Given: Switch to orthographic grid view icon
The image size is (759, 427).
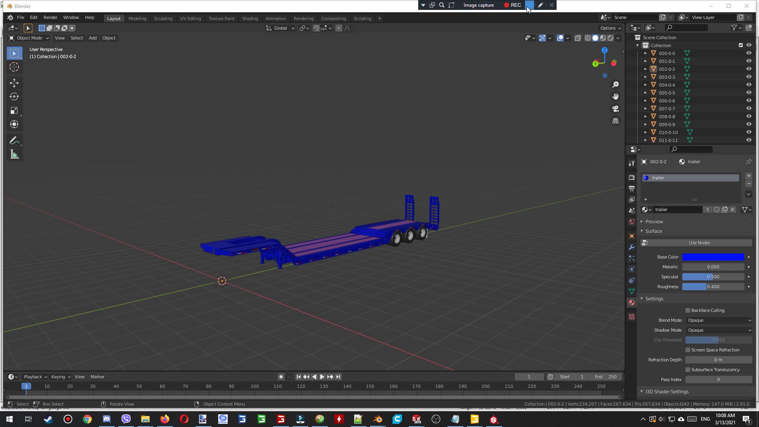Looking at the screenshot, I should point(616,121).
